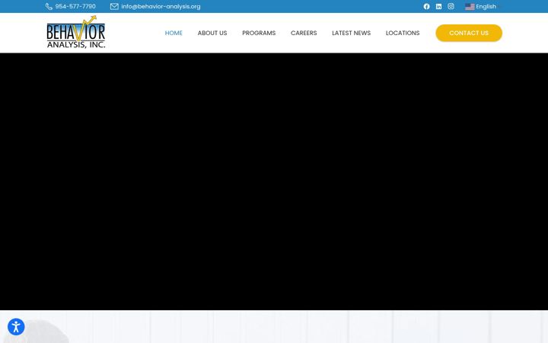Click the phone icon in top bar
This screenshot has width=548, height=343.
49,6
